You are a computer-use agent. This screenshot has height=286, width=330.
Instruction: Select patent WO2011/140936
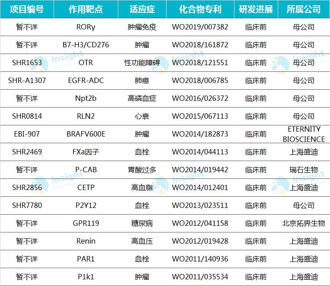click(x=200, y=259)
